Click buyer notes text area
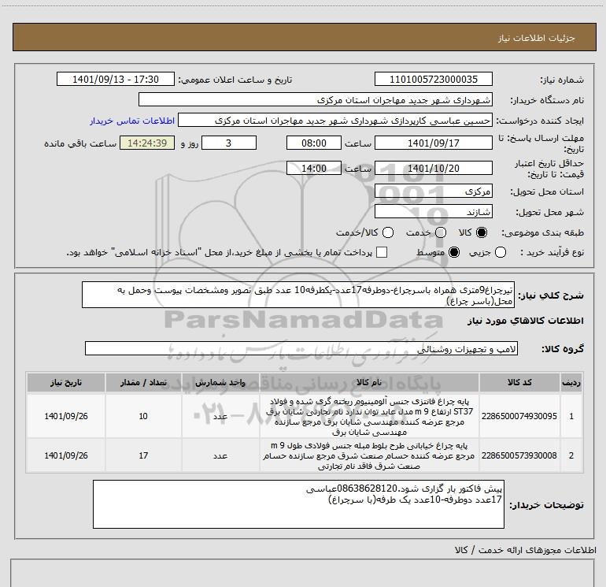 click(298, 504)
